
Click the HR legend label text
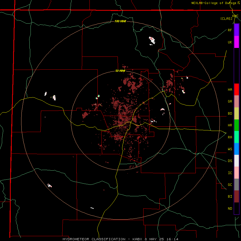[230, 125]
